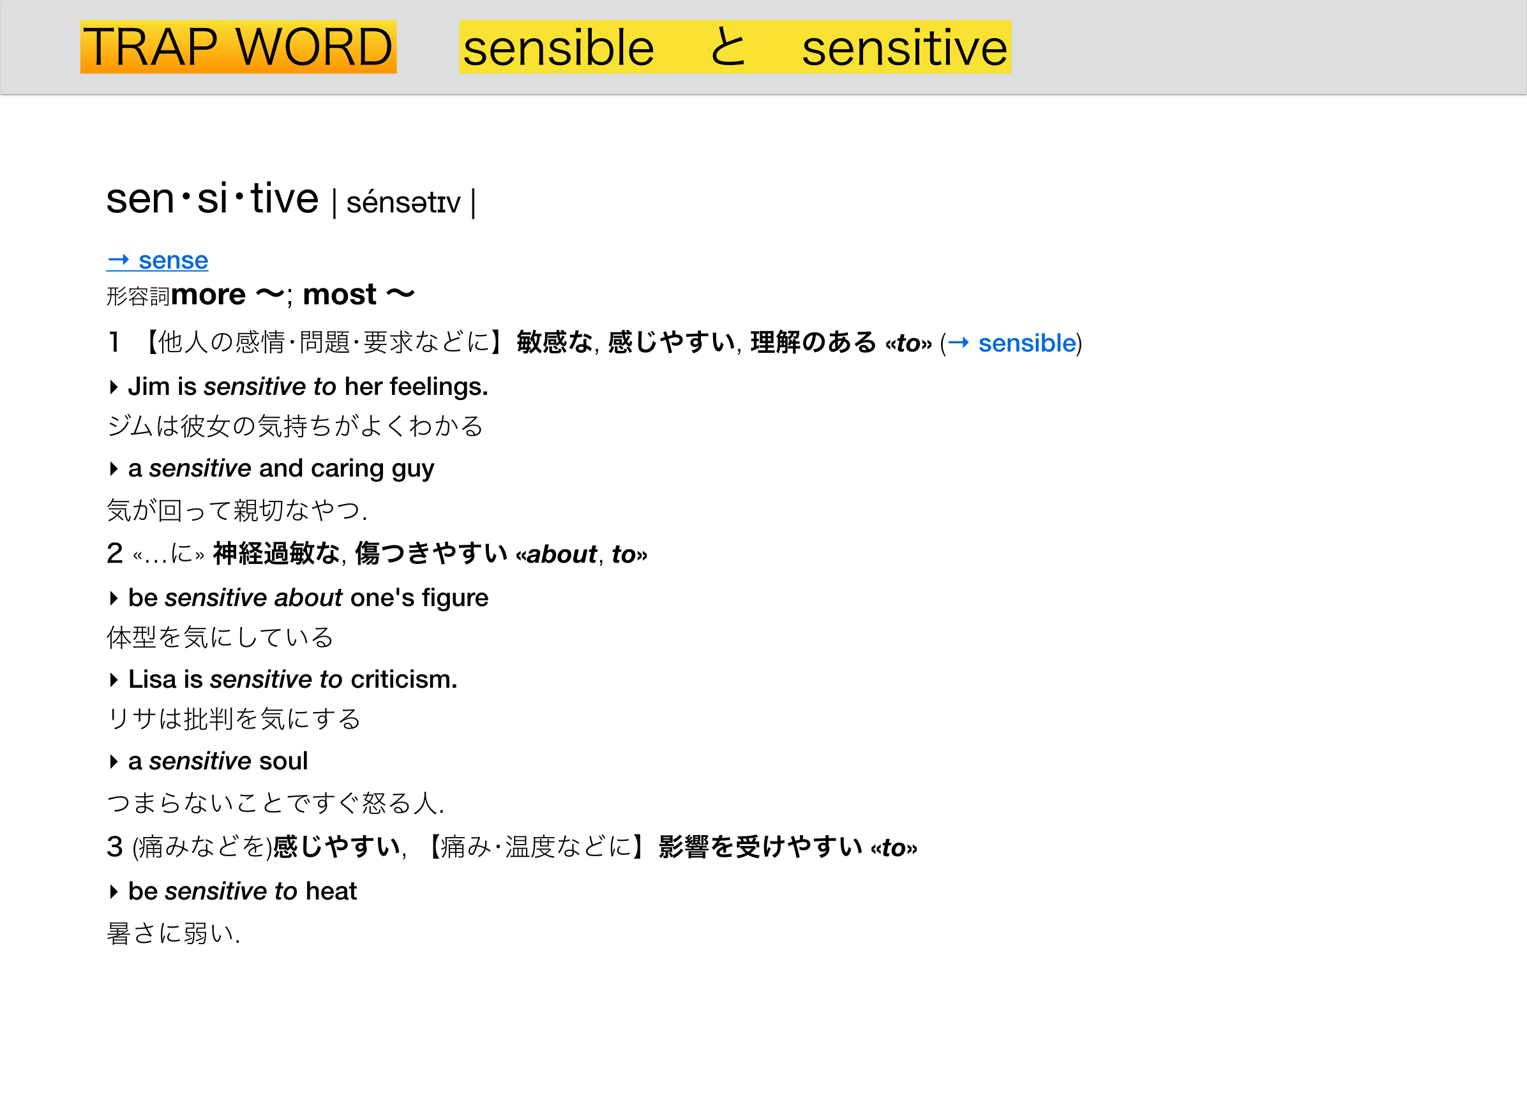1527x1119 pixels.
Task: Click the example 'a sensitive and caring guy'
Action: click(281, 469)
